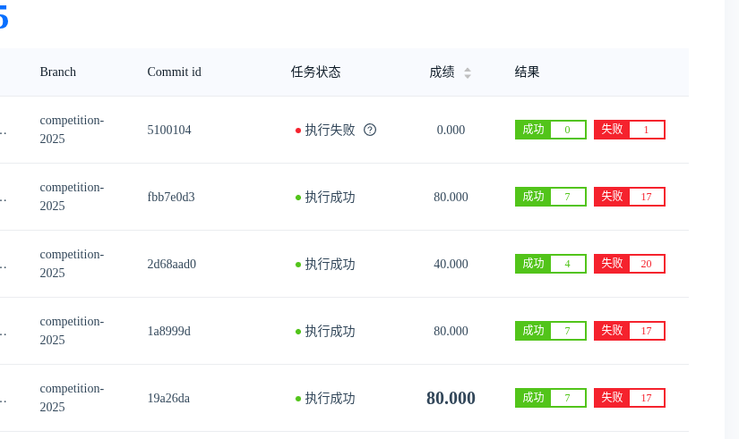Click the help icon next to 执行失败
739x439 pixels.
click(x=370, y=130)
